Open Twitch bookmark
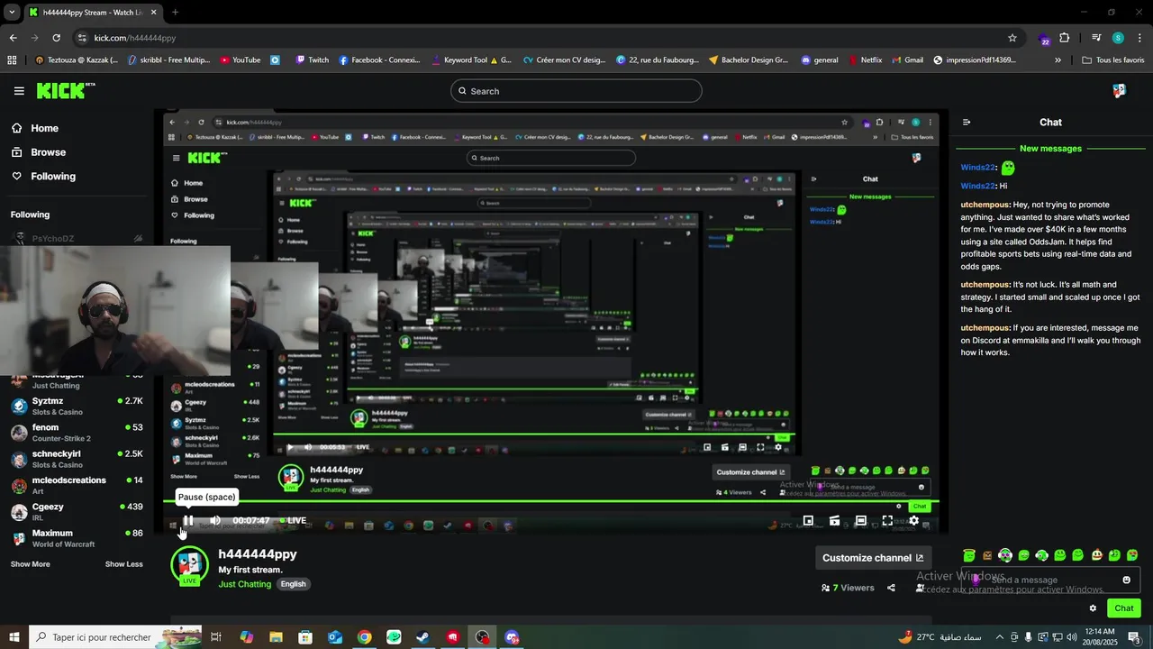The image size is (1153, 649). pyautogui.click(x=313, y=60)
